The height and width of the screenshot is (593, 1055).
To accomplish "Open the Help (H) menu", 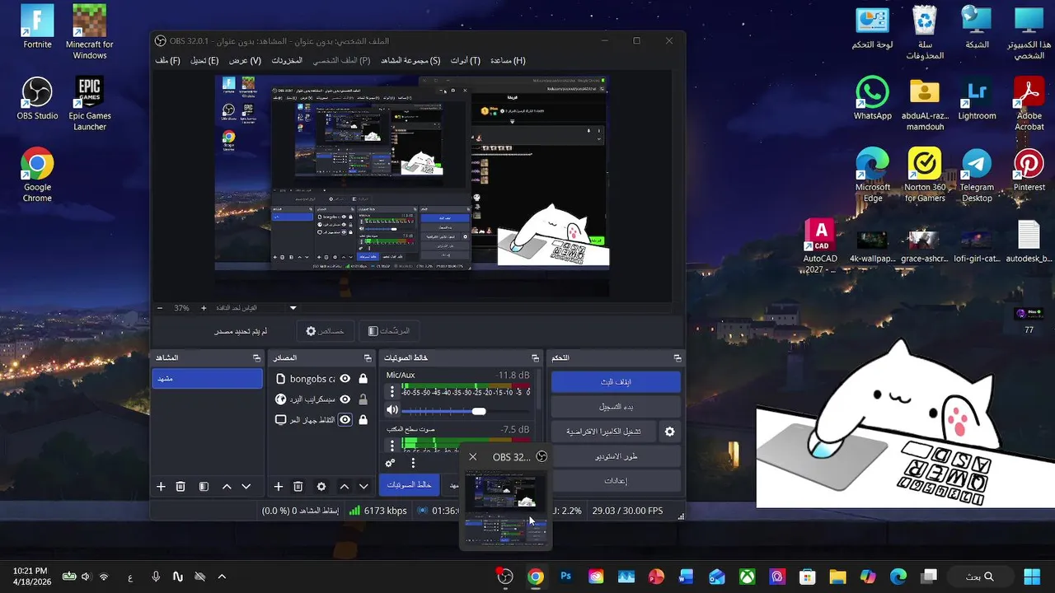I will 508,61.
